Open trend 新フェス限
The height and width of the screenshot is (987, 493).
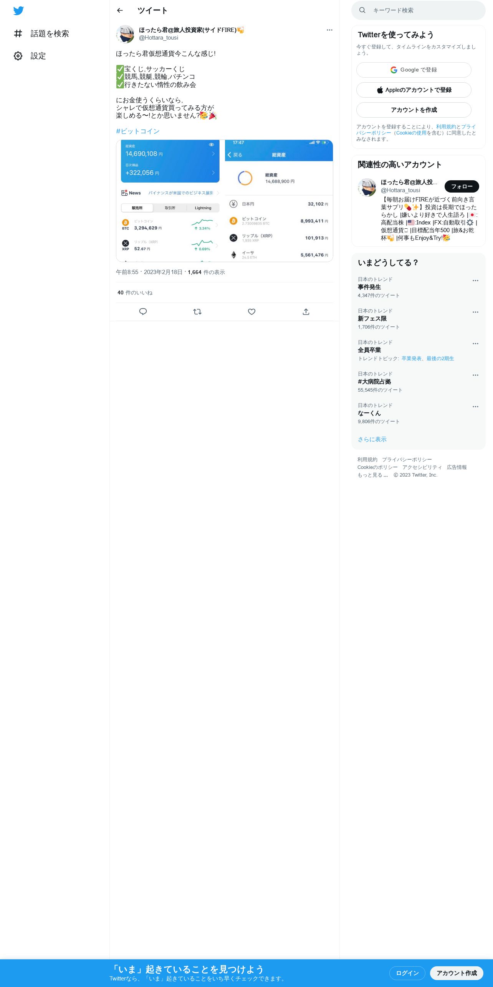372,319
